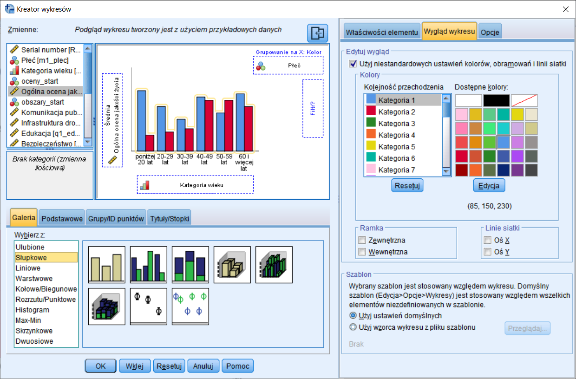Screen dimensions: 576x379
Task: Choose Liniowe from the gallery list
Action: point(46,268)
